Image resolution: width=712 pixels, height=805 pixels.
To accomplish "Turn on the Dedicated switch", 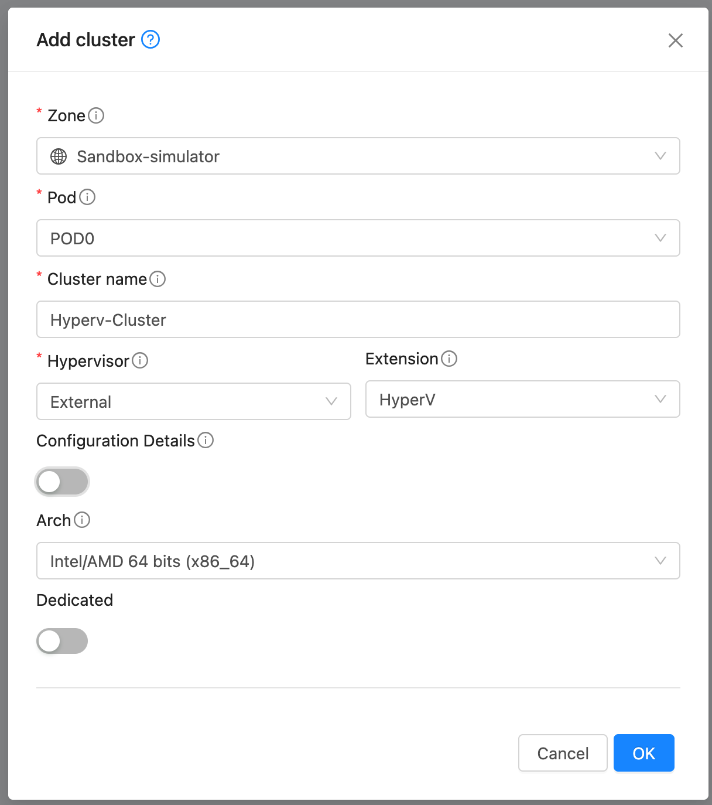I will (x=62, y=641).
